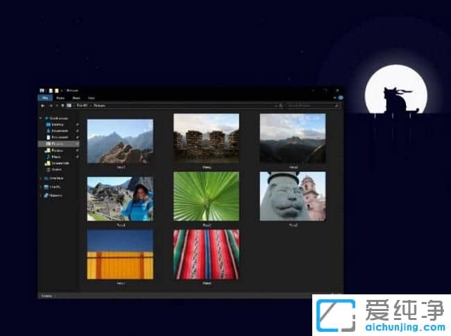The height and width of the screenshot is (336, 451).
Task: Open Desktop in the navigation pane
Action: (58, 124)
